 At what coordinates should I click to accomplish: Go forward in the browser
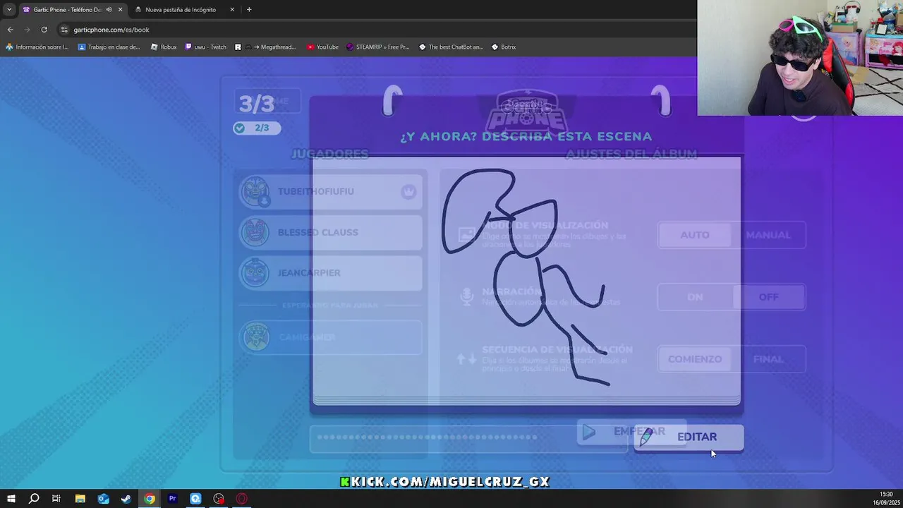(x=27, y=30)
